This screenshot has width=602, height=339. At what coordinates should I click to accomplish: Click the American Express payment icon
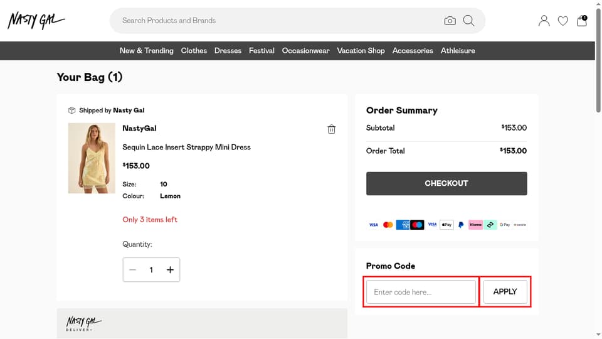click(x=403, y=225)
